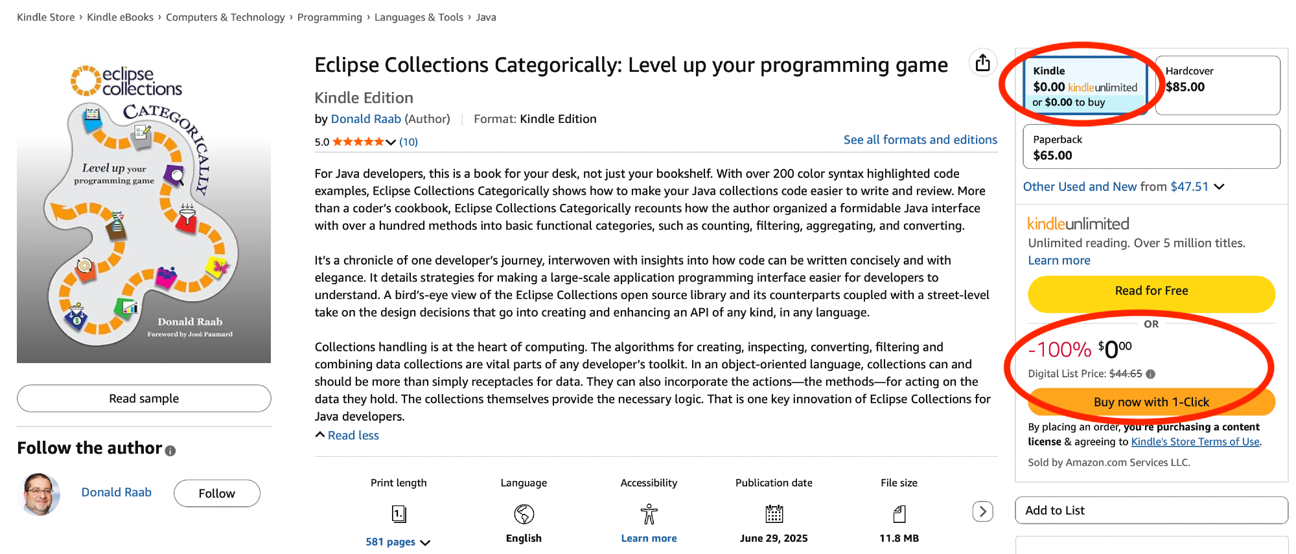Select the Kindle format option
This screenshot has height=554, width=1296.
(x=1085, y=86)
